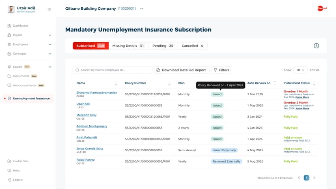The height and width of the screenshot is (189, 336).
Task: Click the search magnifier icon
Action: [78, 70]
